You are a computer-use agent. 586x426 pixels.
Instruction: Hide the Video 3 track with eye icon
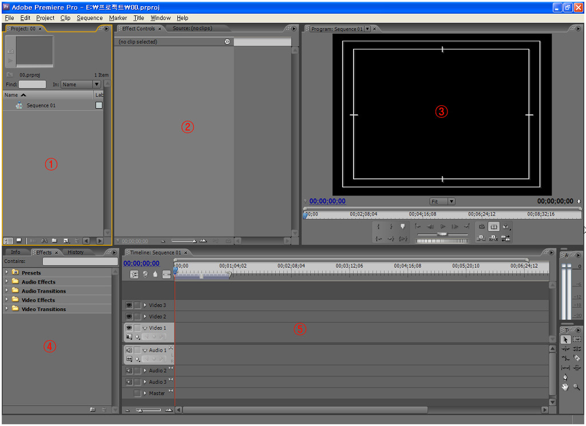(129, 305)
